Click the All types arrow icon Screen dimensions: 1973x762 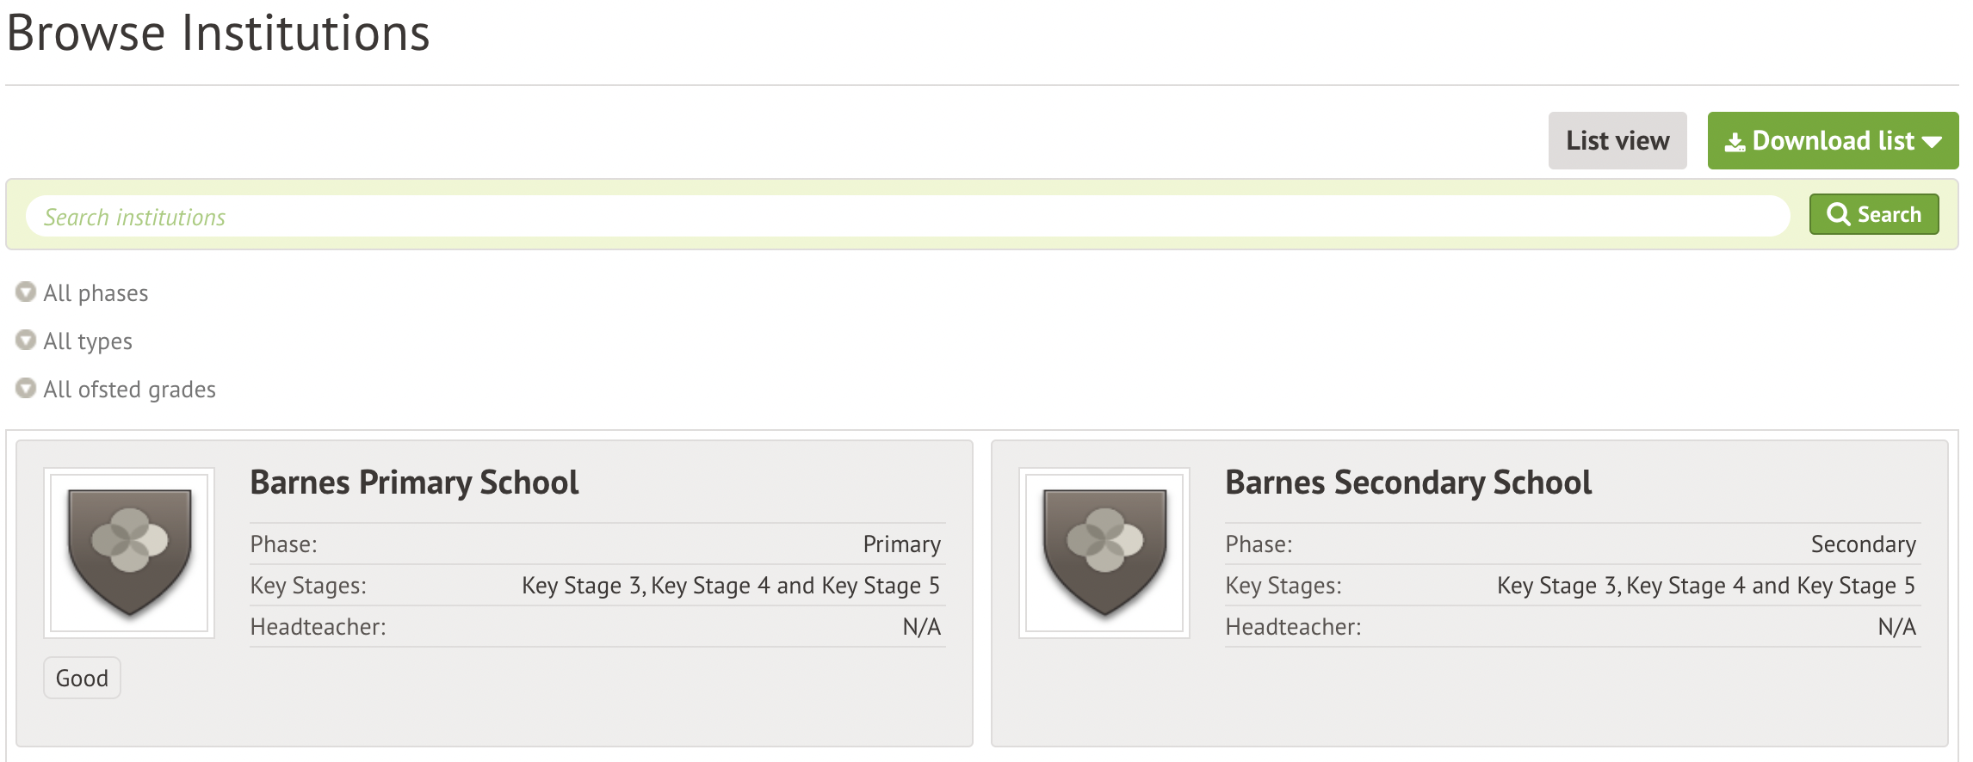point(26,341)
